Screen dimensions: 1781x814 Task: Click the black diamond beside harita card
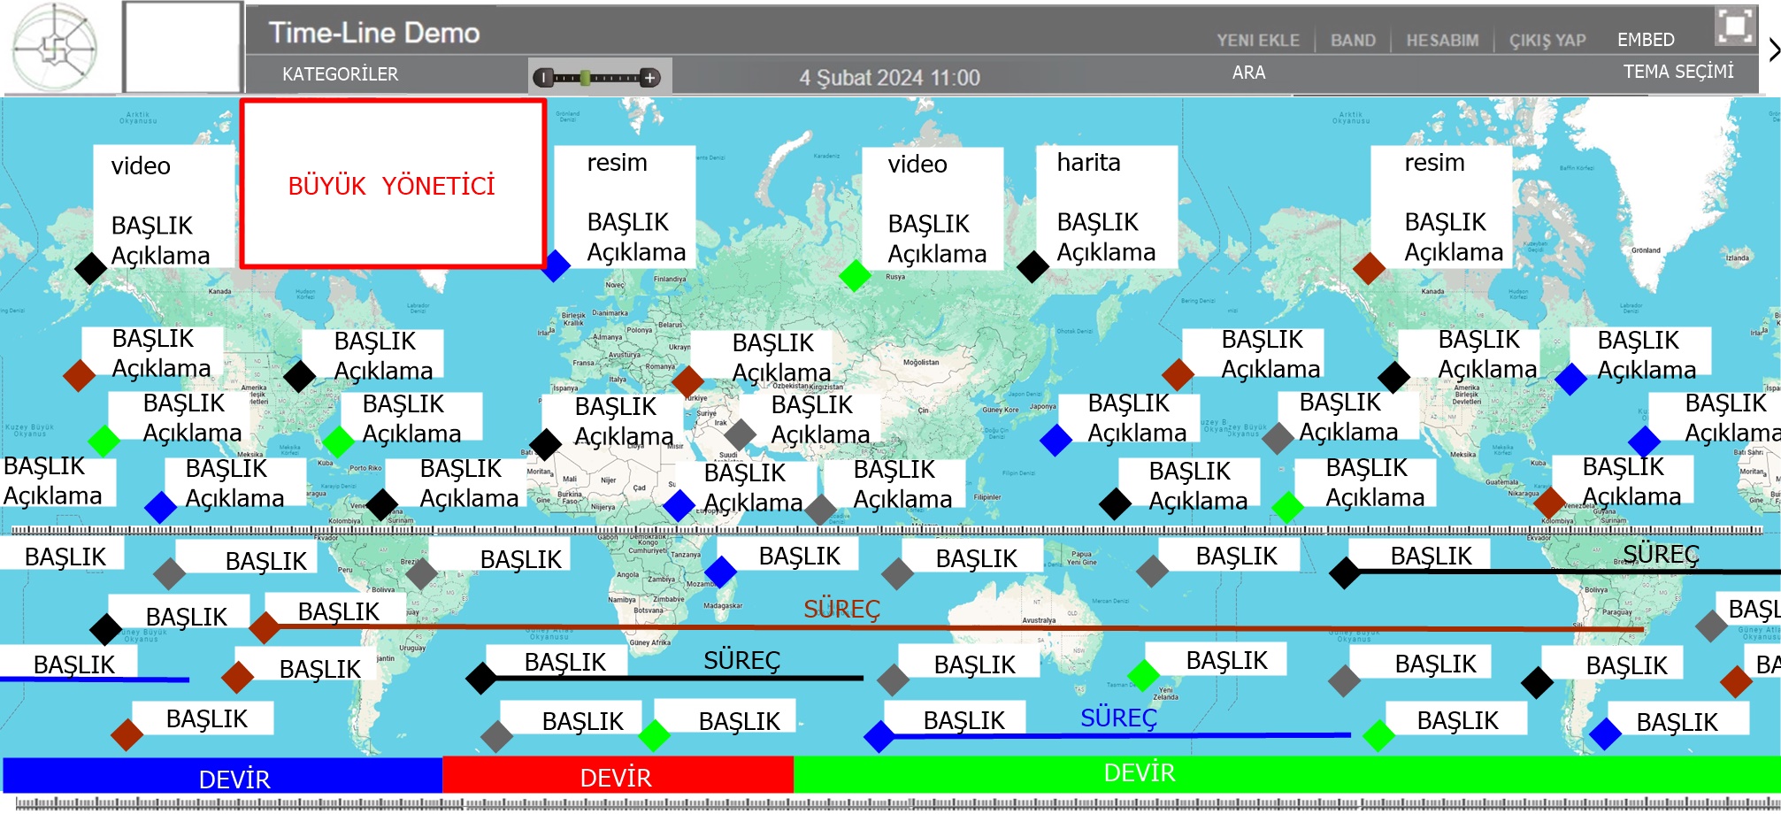point(1033,266)
